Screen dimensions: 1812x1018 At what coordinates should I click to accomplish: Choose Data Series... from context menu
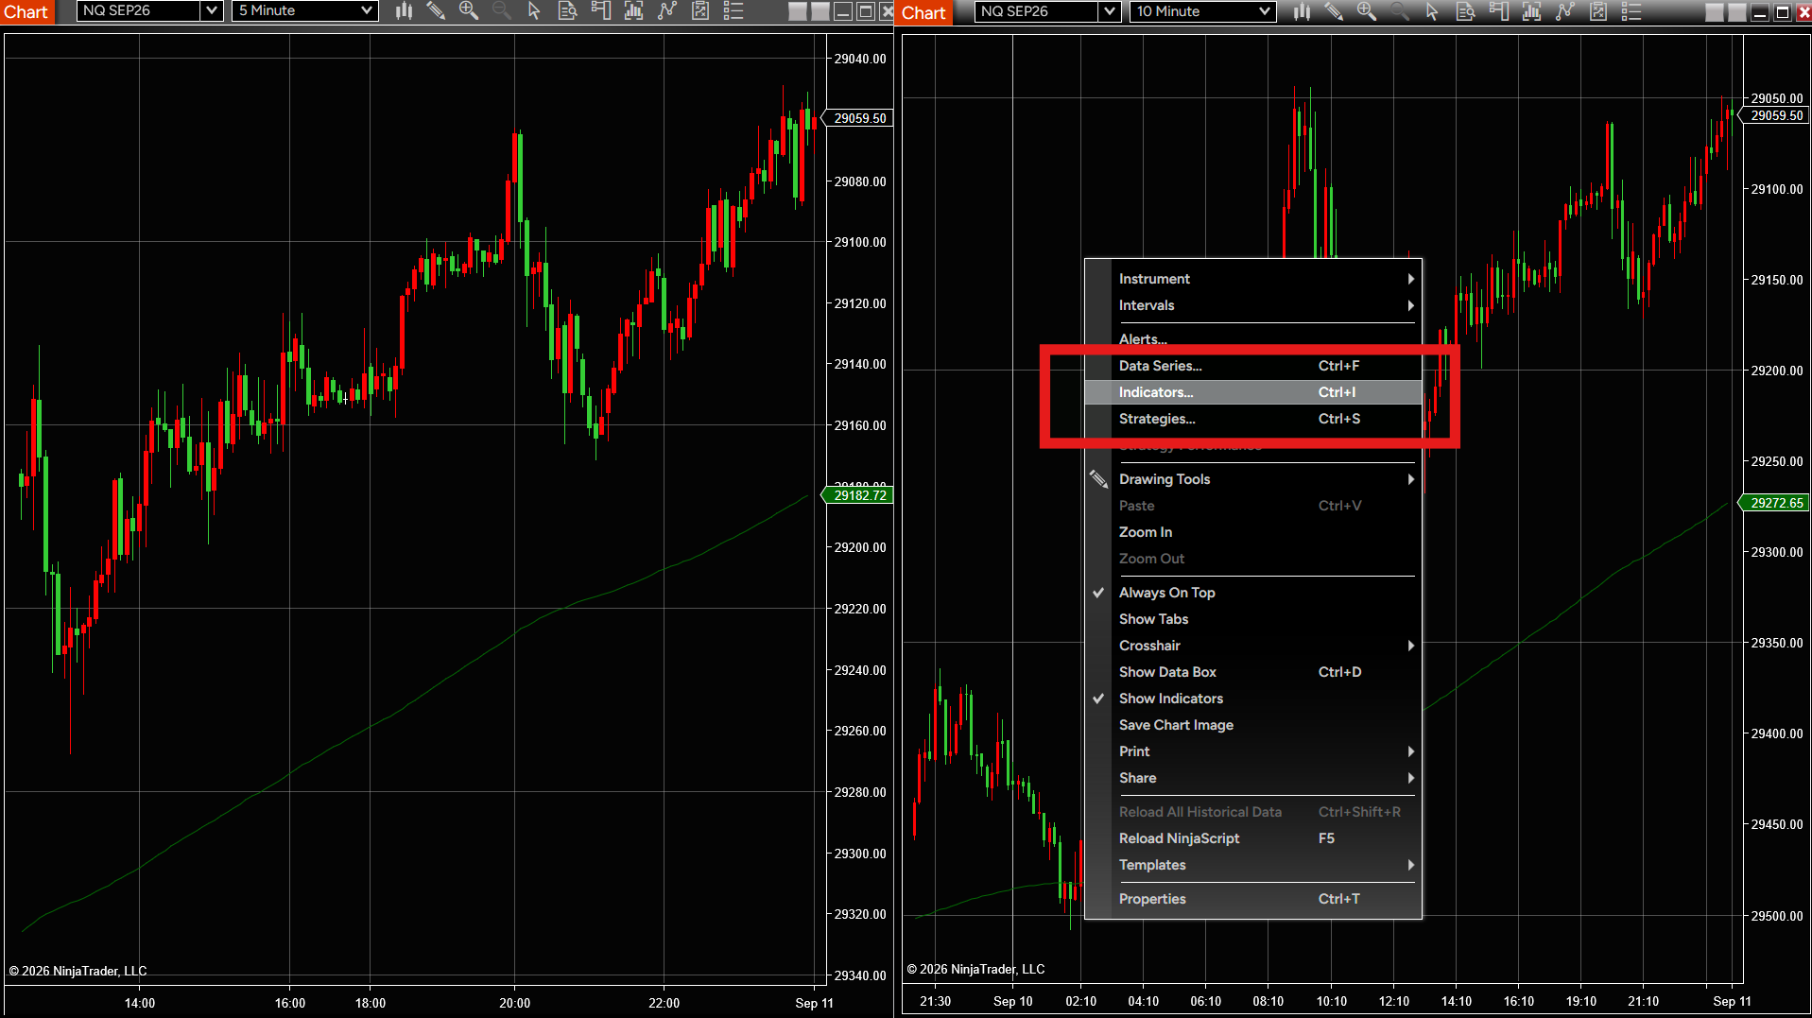(1252, 366)
